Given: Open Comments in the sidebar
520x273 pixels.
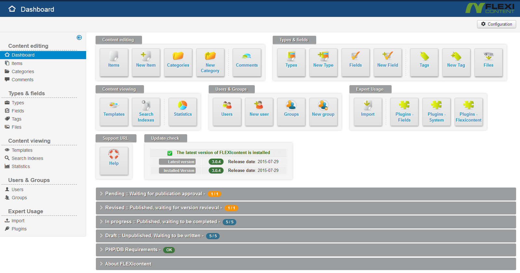Looking at the screenshot, I should tap(22, 80).
